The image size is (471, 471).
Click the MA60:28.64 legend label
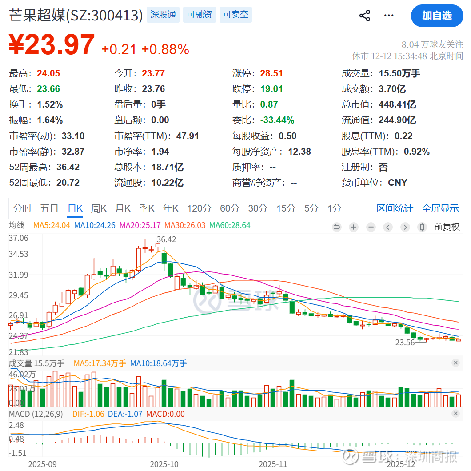tap(229, 225)
